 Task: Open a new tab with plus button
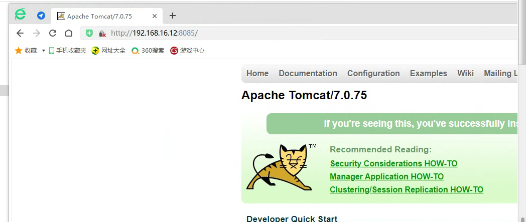[x=173, y=16]
